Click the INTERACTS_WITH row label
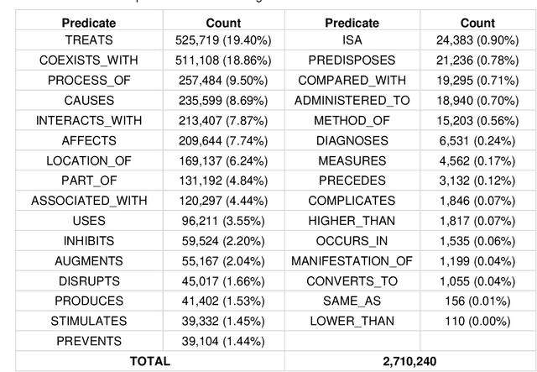Image resolution: width=537 pixels, height=372 pixels. pyautogui.click(x=89, y=120)
